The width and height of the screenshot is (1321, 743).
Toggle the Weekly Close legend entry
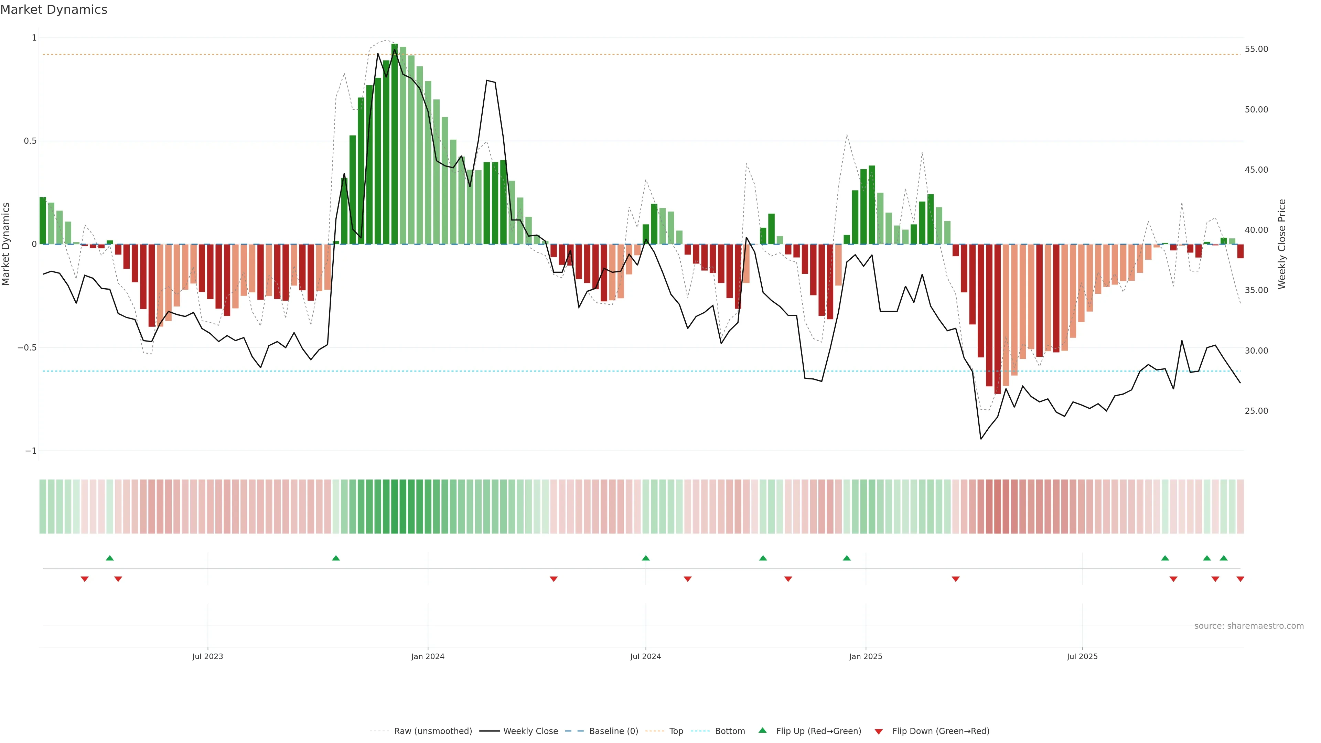530,731
